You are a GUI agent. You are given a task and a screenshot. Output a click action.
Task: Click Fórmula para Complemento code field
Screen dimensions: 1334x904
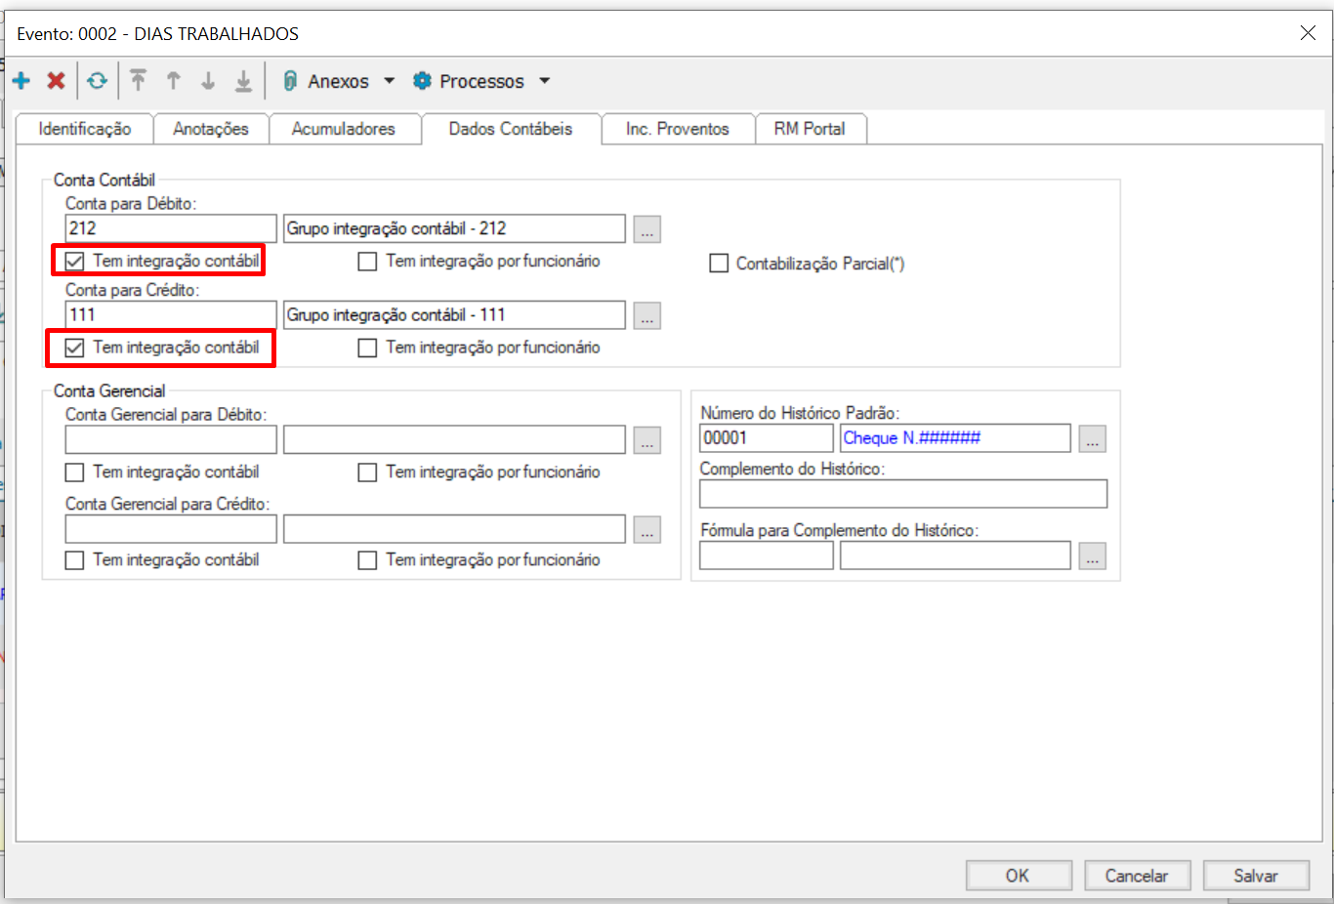tap(767, 555)
